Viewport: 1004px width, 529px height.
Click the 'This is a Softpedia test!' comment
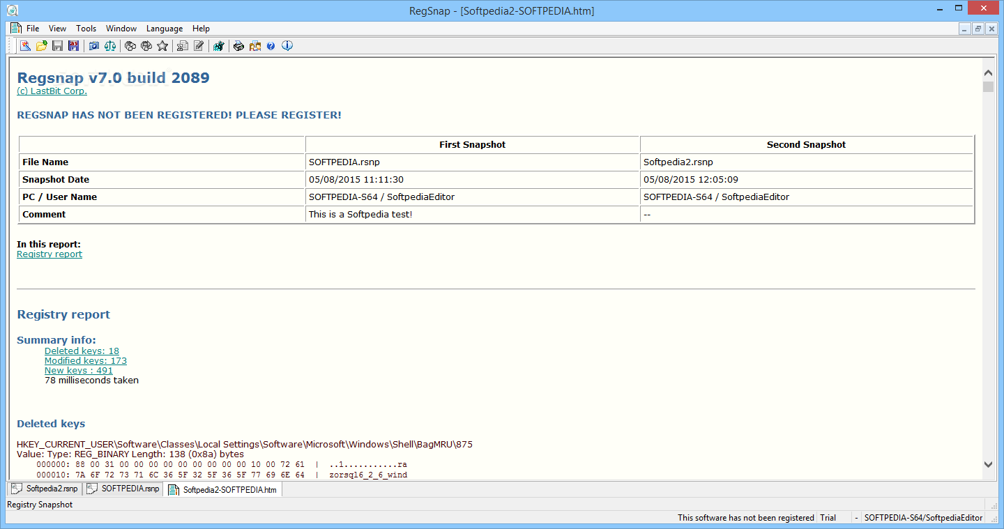click(360, 215)
